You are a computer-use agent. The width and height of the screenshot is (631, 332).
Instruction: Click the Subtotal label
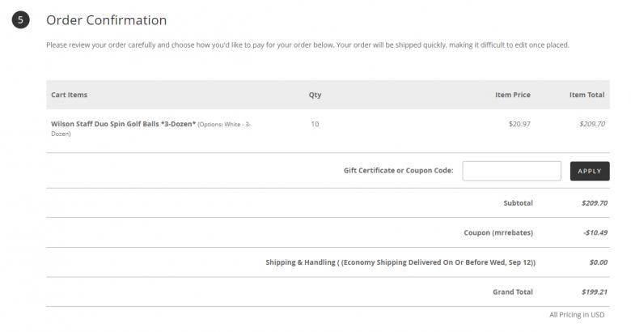(x=518, y=202)
